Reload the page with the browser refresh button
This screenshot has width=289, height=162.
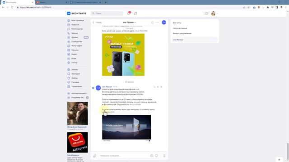(x=12, y=7)
